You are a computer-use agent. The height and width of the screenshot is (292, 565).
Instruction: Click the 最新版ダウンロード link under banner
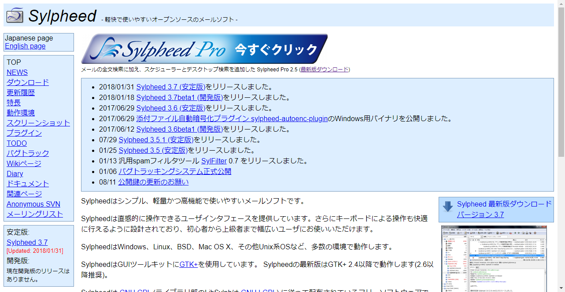pos(325,70)
